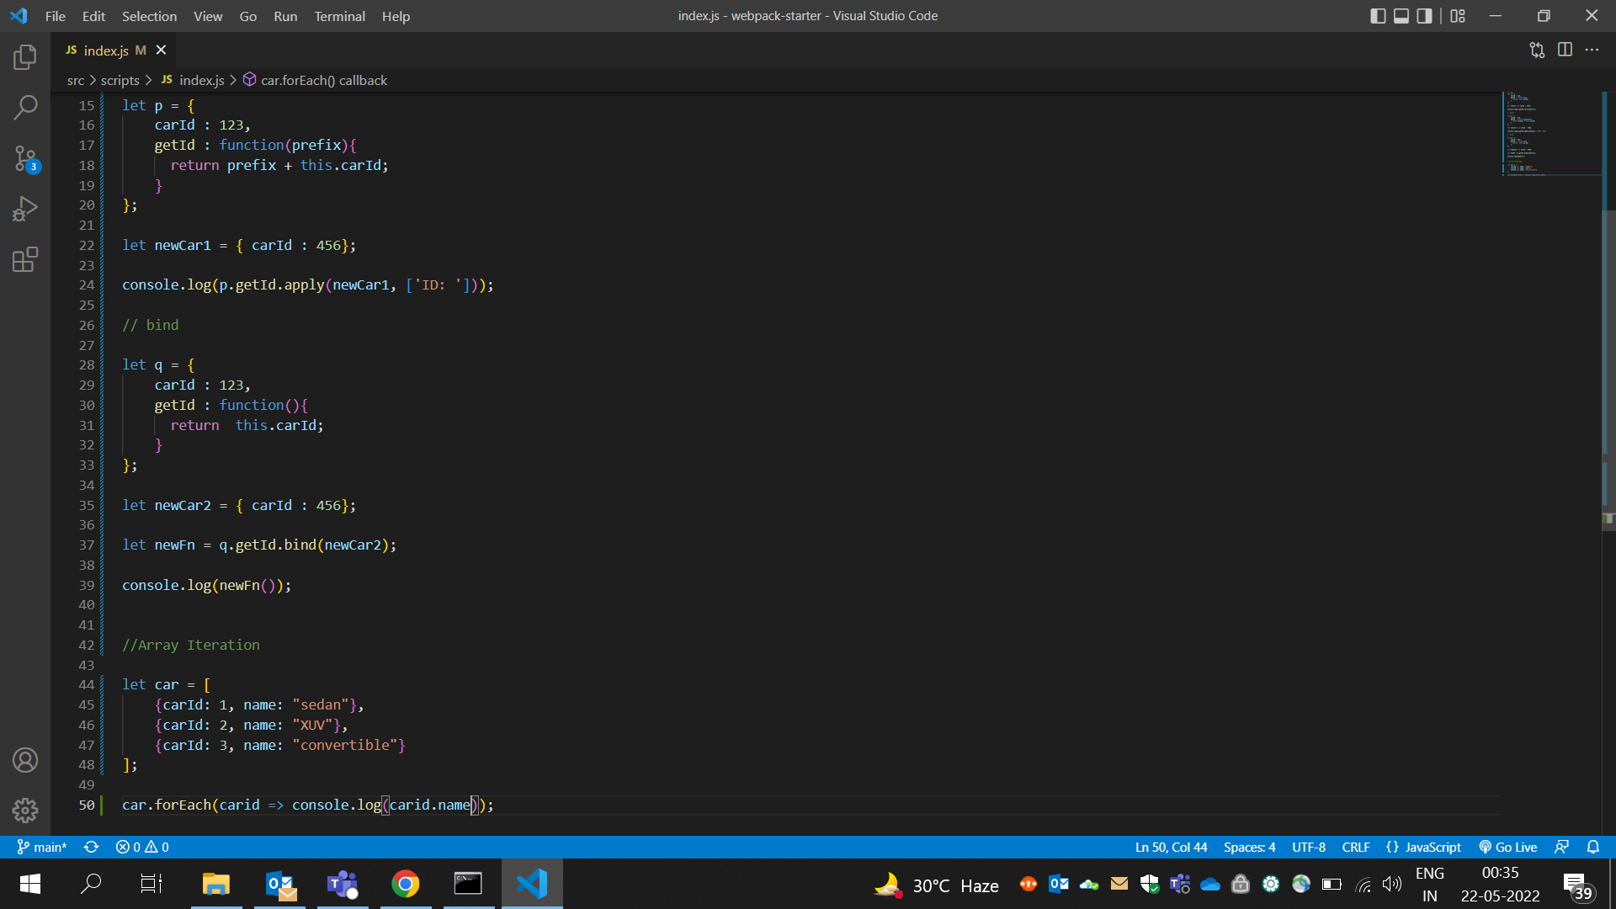1616x909 pixels.
Task: Open the Run and Debug view
Action: point(24,209)
